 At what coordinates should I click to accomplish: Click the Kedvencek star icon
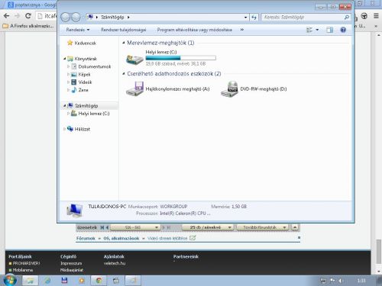(70, 43)
